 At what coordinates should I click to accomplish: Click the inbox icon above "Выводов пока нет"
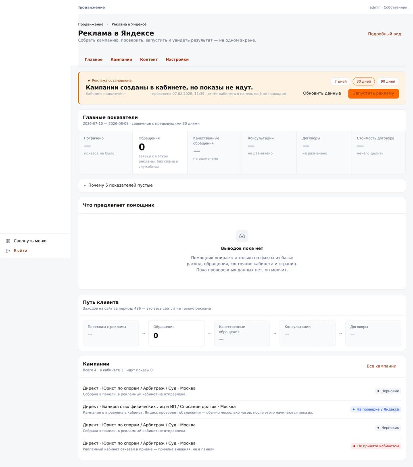[x=242, y=236]
